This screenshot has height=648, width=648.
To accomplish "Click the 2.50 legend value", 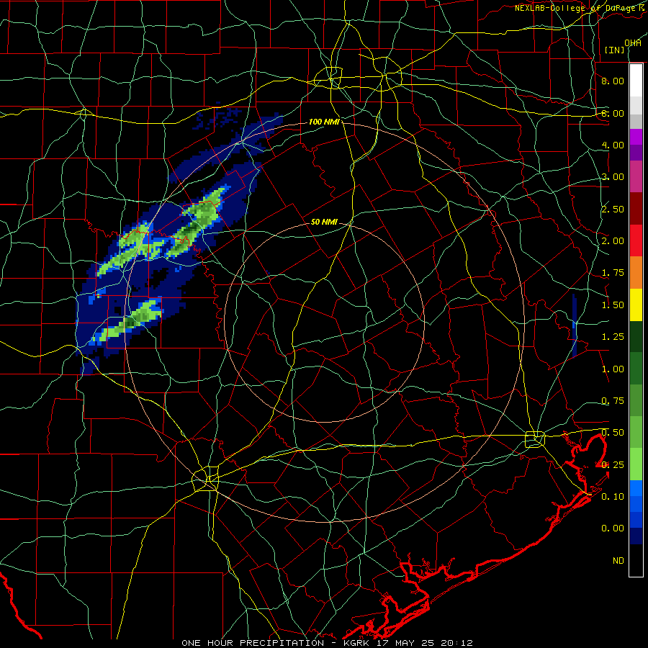I will point(613,209).
